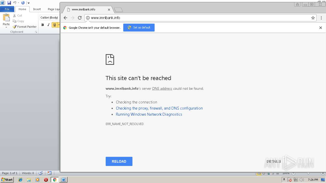The width and height of the screenshot is (326, 183).
Task: Click the volume speaker tray icon
Action: click(x=302, y=180)
